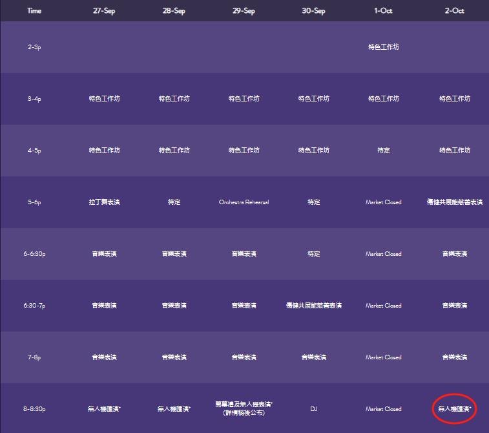
Task: Click the 27-Sep column header
Action: point(104,11)
